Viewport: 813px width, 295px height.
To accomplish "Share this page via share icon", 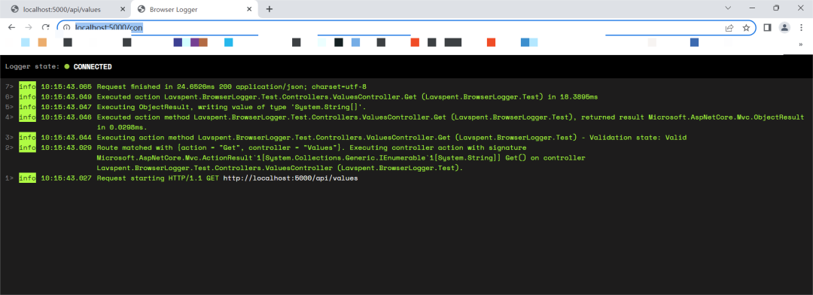I will point(729,28).
